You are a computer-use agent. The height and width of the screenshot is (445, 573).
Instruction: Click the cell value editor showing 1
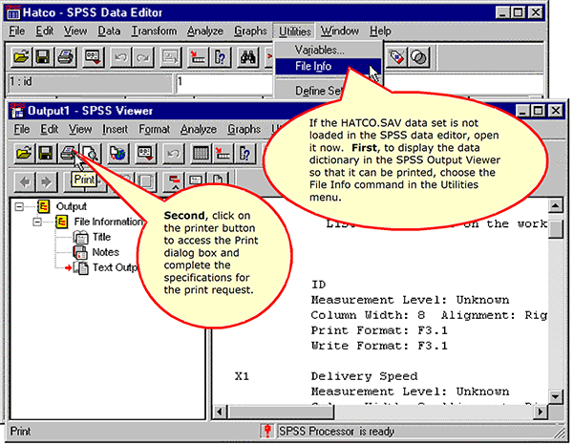(223, 83)
